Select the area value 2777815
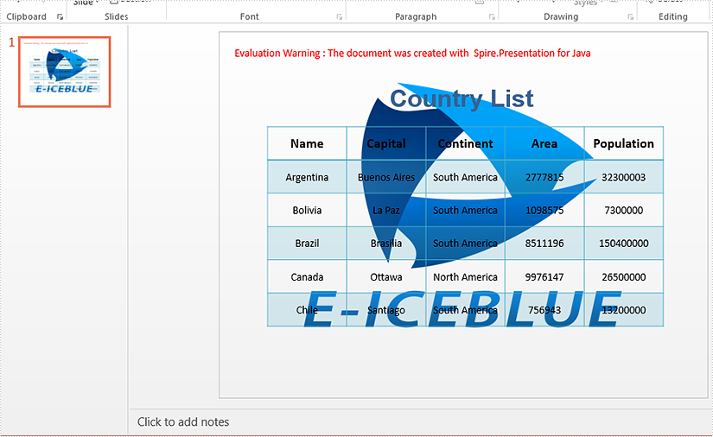Screen dimensions: 713x437 544,177
